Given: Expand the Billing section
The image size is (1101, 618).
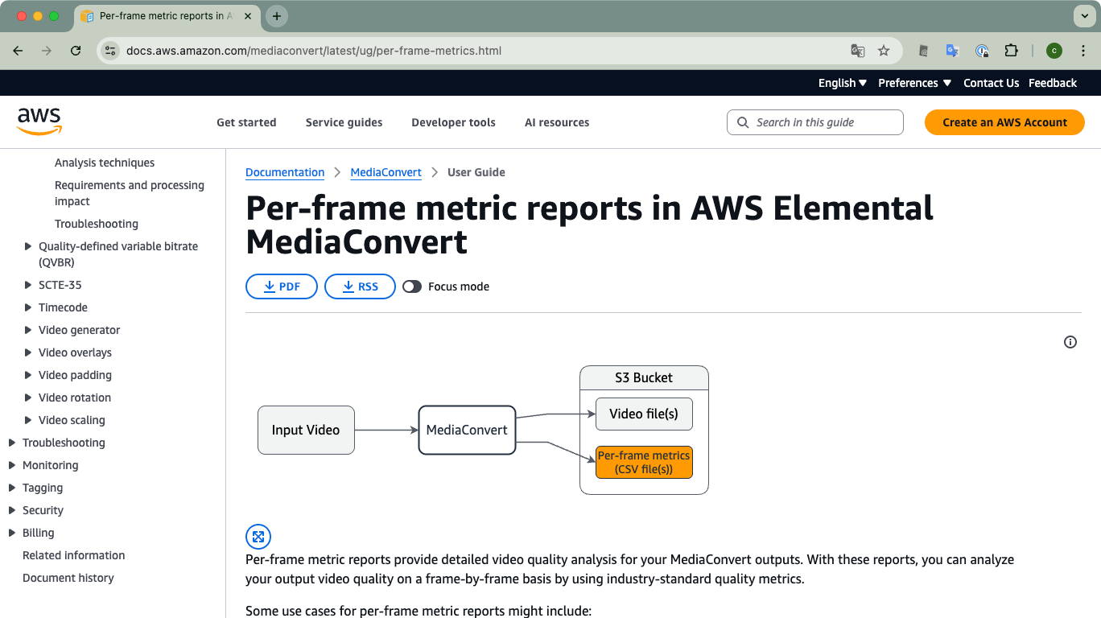Looking at the screenshot, I should (x=12, y=533).
